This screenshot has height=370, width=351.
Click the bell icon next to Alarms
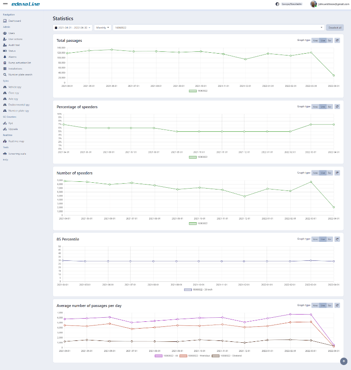[x=5, y=57]
